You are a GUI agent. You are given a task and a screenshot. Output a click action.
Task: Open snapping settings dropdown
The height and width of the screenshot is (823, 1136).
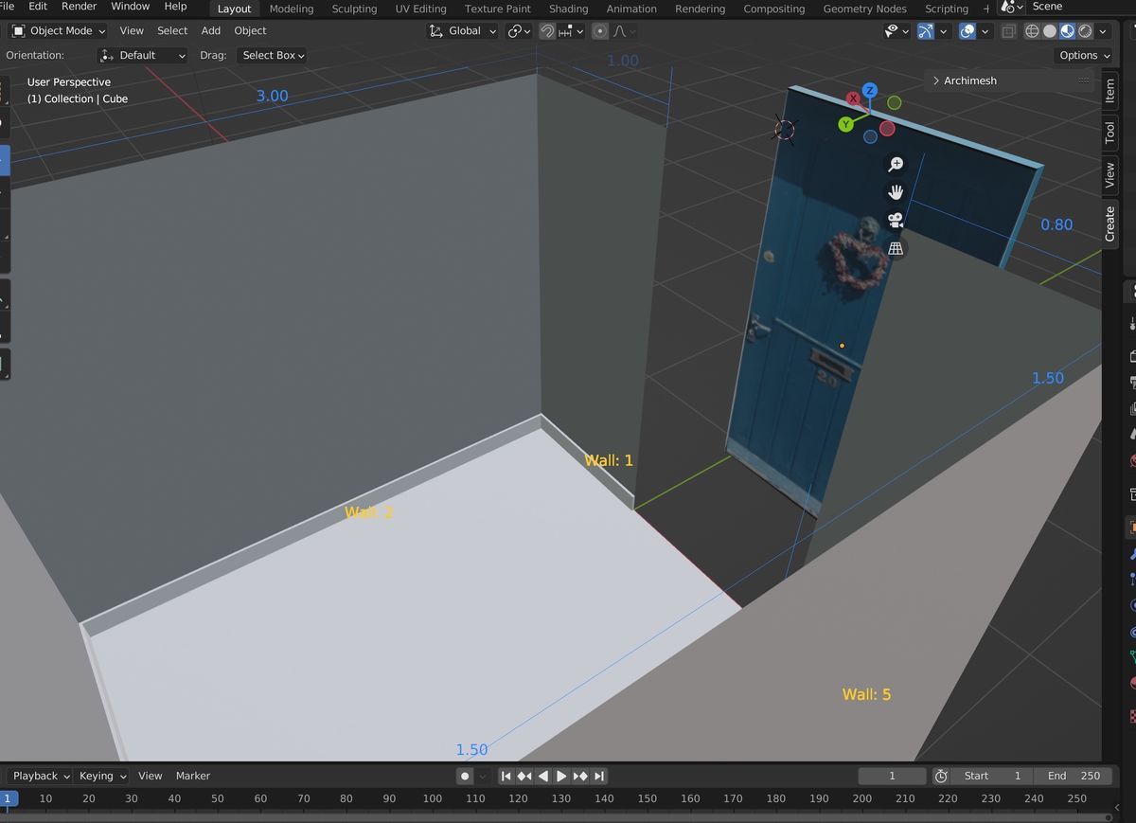point(571,31)
